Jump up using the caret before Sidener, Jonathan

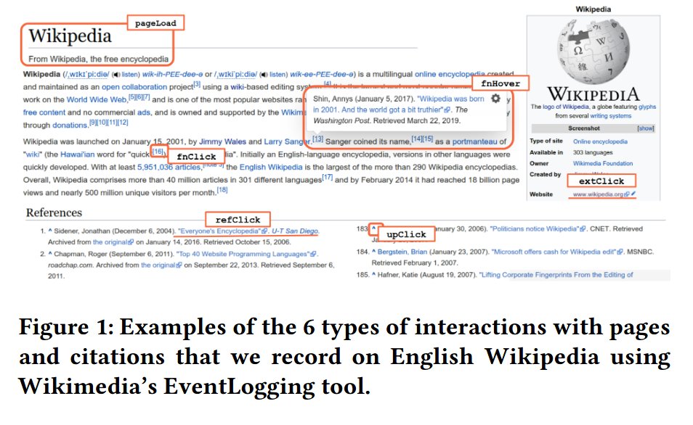coord(50,231)
